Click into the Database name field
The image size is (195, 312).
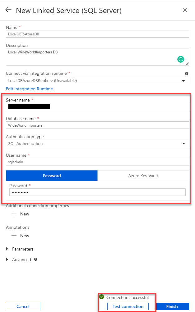point(97,125)
